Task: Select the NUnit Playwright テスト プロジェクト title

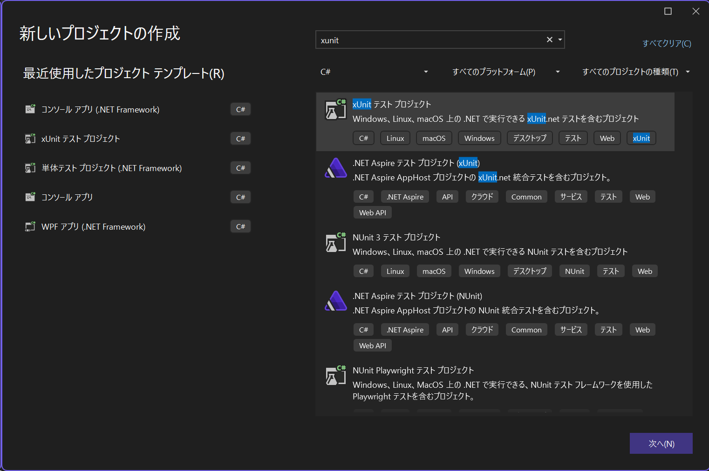Action: point(413,370)
